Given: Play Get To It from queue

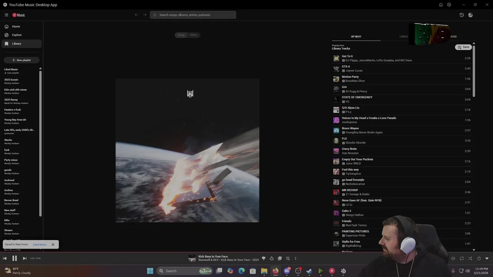Looking at the screenshot, I should [402, 58].
